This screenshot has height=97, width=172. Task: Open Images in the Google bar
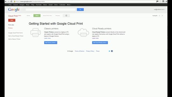22,5
